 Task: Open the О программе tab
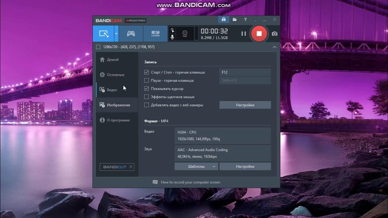point(117,120)
